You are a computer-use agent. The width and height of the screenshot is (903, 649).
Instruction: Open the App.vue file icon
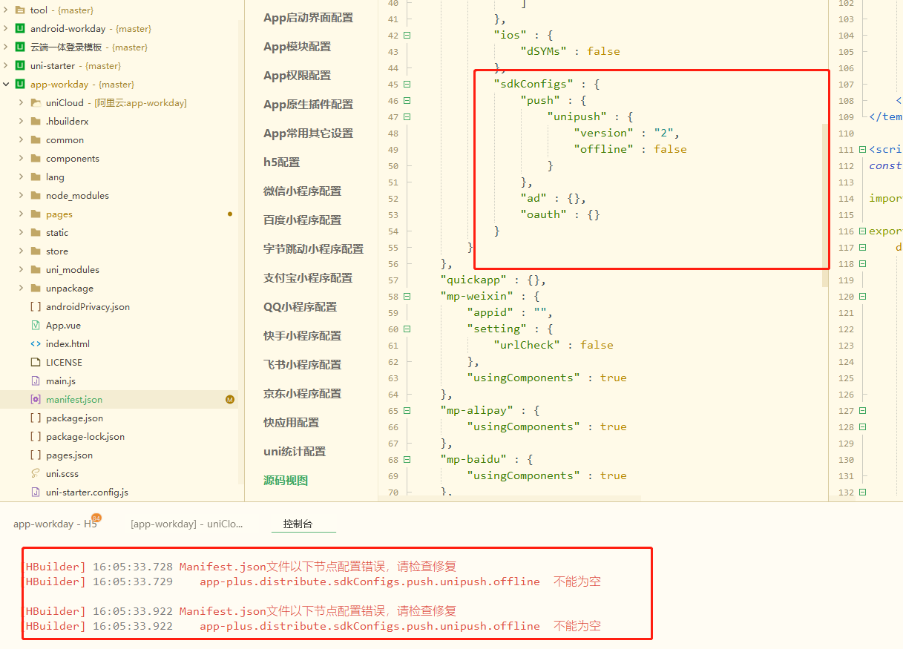36,326
